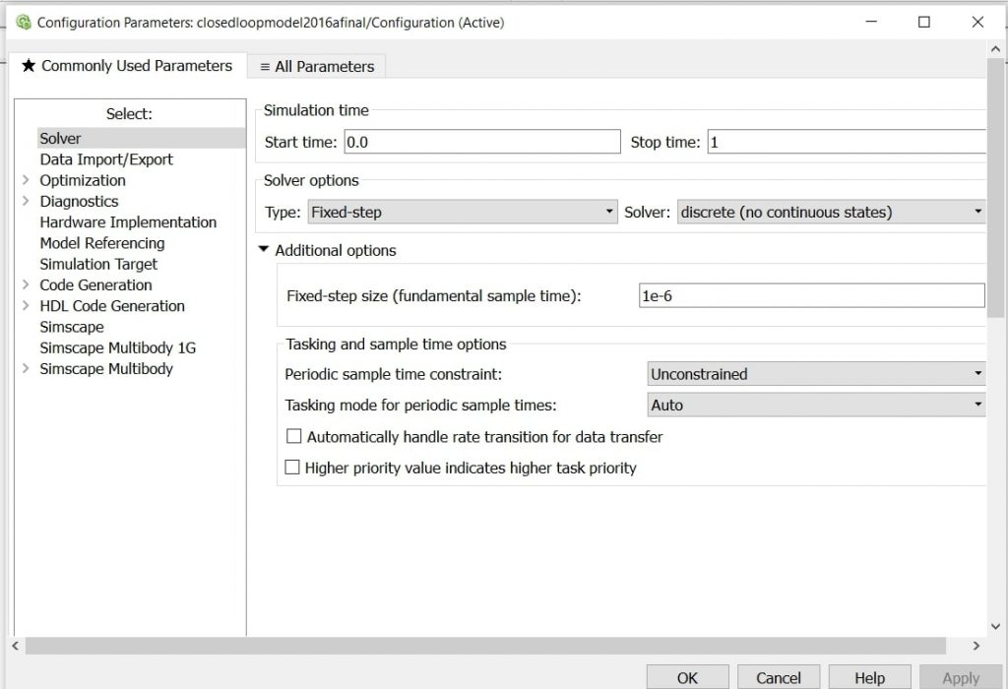
Task: Select Simulation Target category
Action: click(x=98, y=264)
